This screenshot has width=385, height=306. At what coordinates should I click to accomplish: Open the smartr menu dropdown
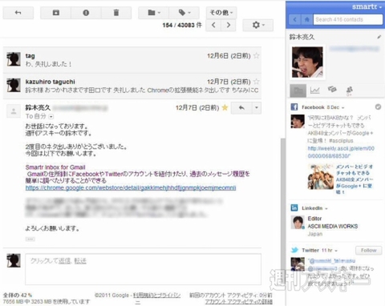pyautogui.click(x=367, y=6)
